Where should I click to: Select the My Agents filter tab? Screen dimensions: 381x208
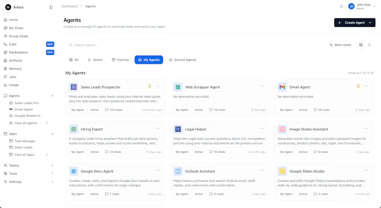[149, 60]
